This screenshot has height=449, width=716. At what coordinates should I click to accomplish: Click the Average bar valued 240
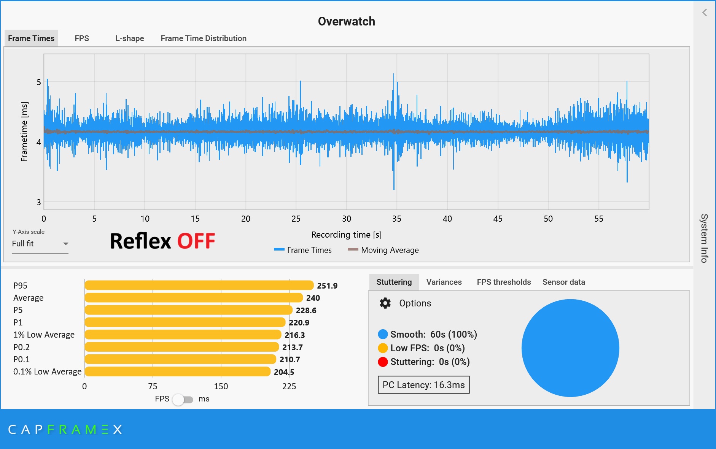click(194, 298)
